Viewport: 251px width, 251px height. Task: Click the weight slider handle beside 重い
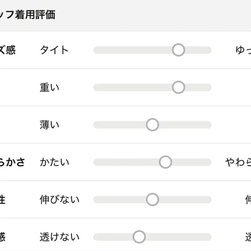(178, 87)
